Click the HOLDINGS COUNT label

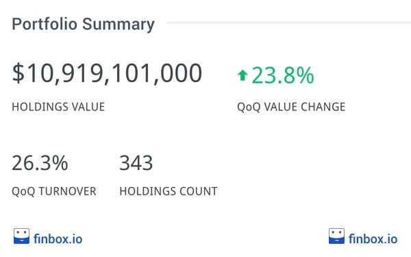pyautogui.click(x=169, y=191)
